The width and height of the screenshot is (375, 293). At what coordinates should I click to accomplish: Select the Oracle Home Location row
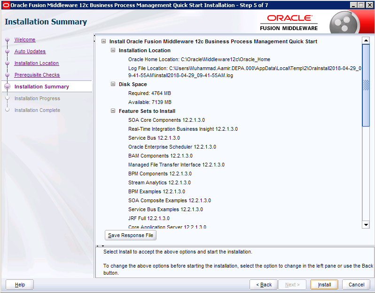(199, 59)
